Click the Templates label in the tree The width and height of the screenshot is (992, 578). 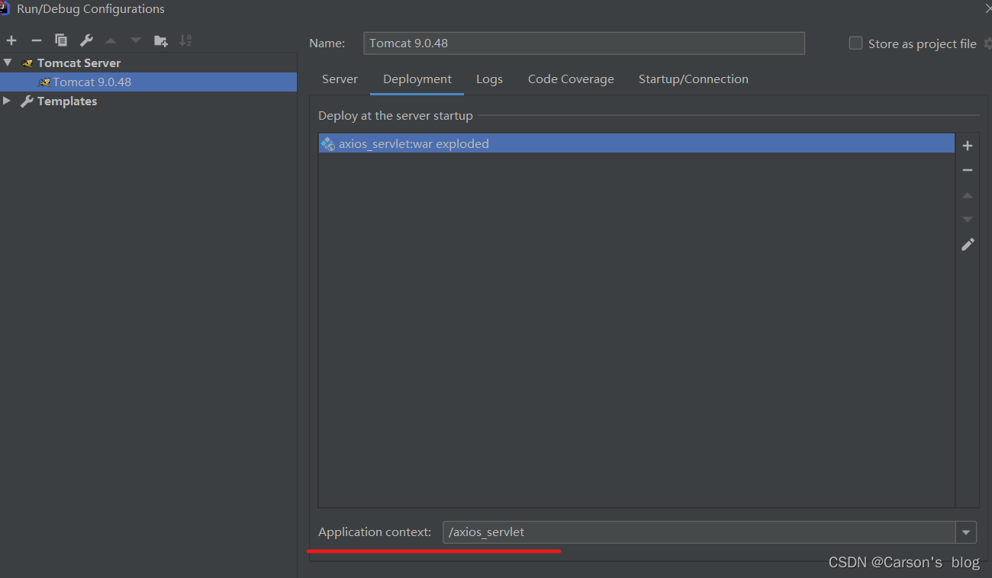[67, 101]
